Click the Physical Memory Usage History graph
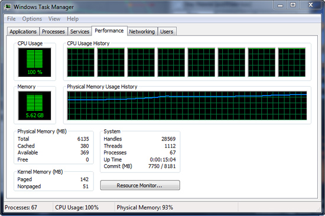Viewport: 325px width, 216px height. pos(187,106)
